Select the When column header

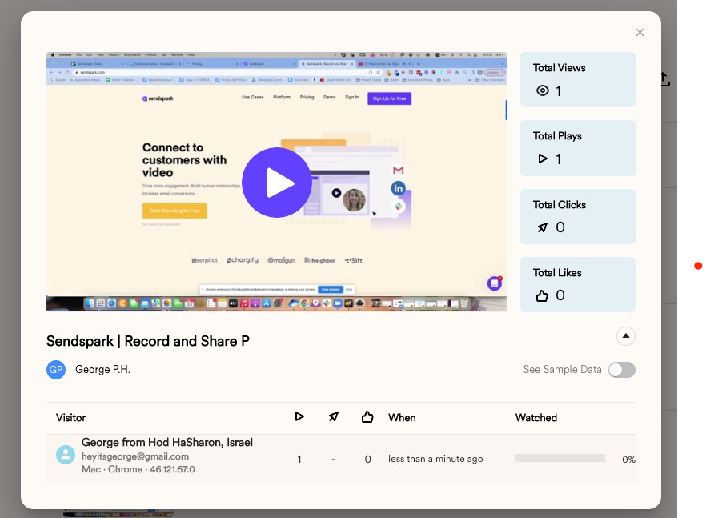click(x=402, y=418)
